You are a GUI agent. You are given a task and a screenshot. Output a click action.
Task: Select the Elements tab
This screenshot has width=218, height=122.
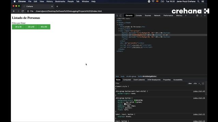click(x=129, y=16)
